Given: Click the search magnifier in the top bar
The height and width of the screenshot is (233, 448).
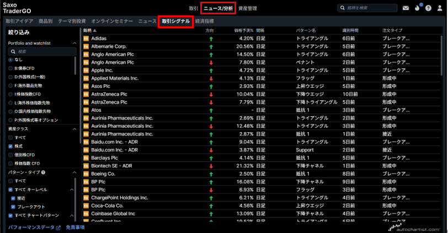Looking at the screenshot, I should [342, 8].
